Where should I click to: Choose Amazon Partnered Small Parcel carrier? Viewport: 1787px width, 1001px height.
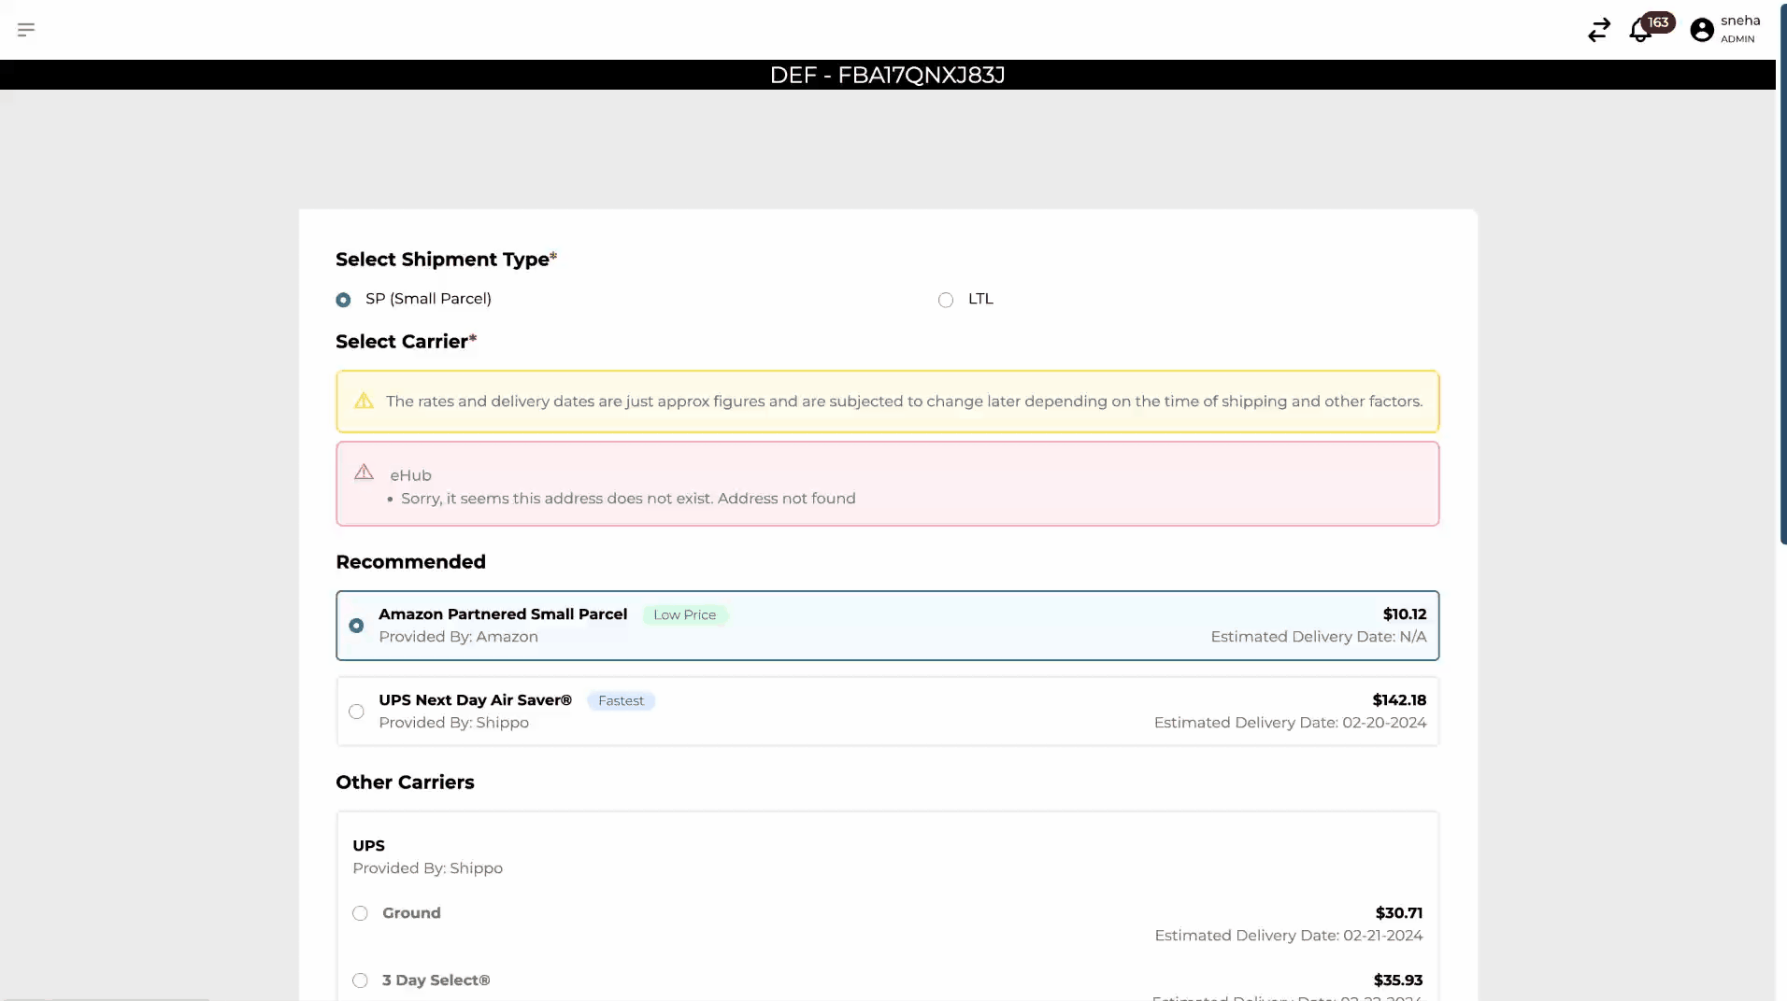356,626
